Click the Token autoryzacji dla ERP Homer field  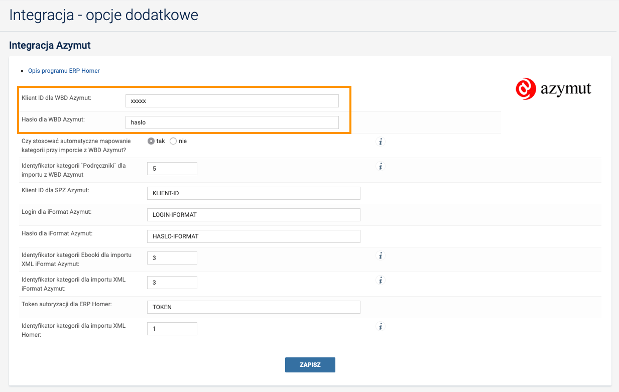pyautogui.click(x=254, y=307)
